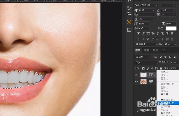
Task: Open the white text color swatch
Action: click(171, 28)
